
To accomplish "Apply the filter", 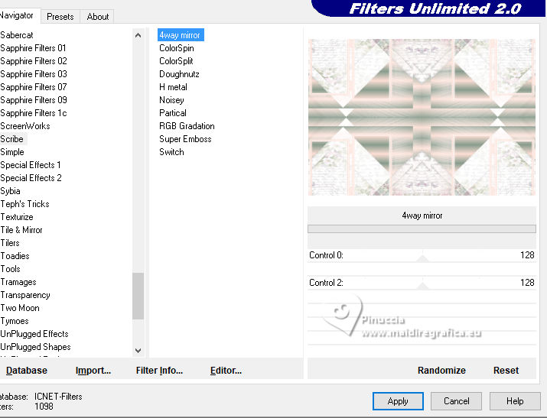I will coord(398,401).
